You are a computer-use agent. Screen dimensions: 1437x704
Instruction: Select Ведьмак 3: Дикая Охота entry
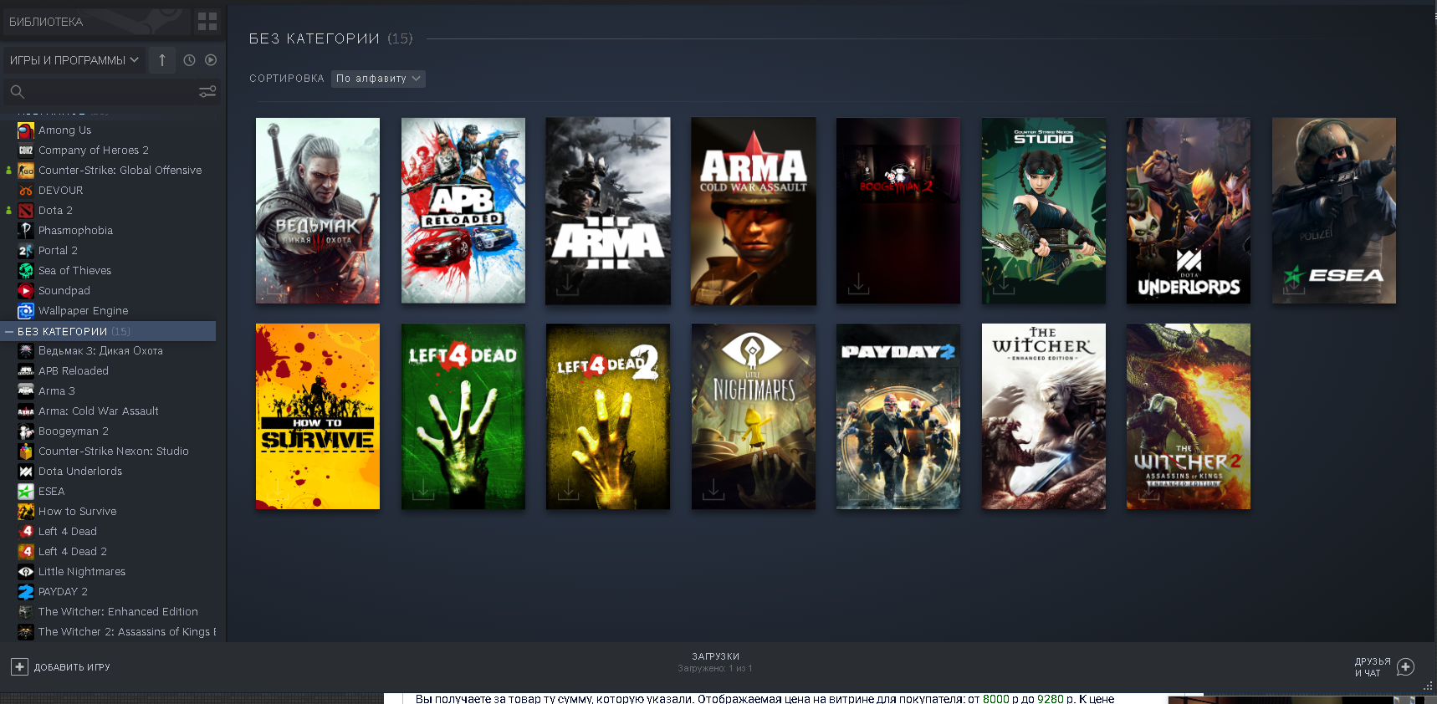point(100,351)
